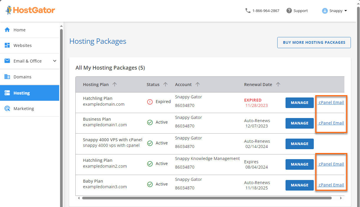
Task: Open cPanel Email for the Business Plan
Action: (331, 123)
